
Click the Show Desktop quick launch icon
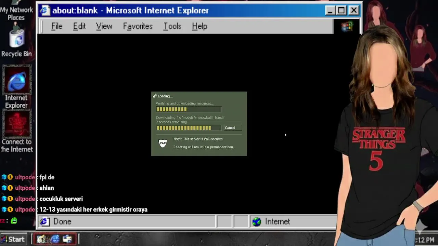pyautogui.click(x=67, y=239)
